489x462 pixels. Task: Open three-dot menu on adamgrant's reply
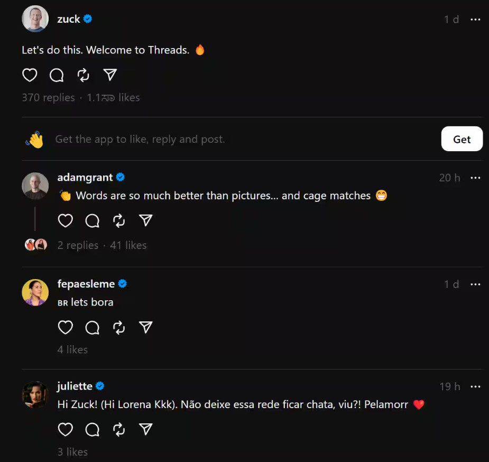click(475, 178)
